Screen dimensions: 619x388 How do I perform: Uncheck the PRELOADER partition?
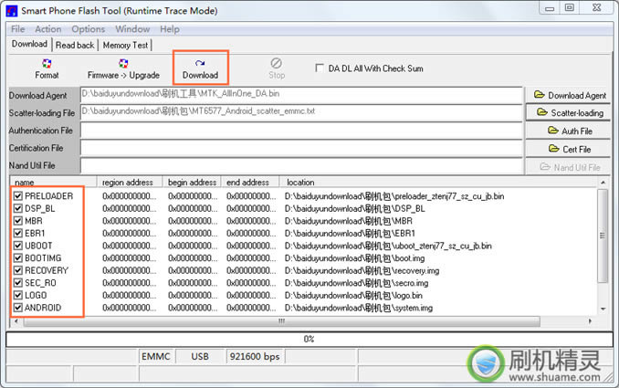click(x=18, y=196)
